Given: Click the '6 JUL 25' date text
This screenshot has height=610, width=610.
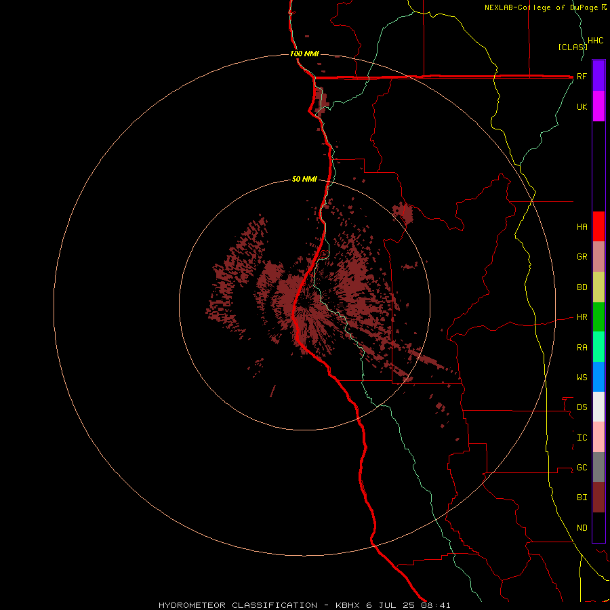Looking at the screenshot, I should tap(390, 605).
